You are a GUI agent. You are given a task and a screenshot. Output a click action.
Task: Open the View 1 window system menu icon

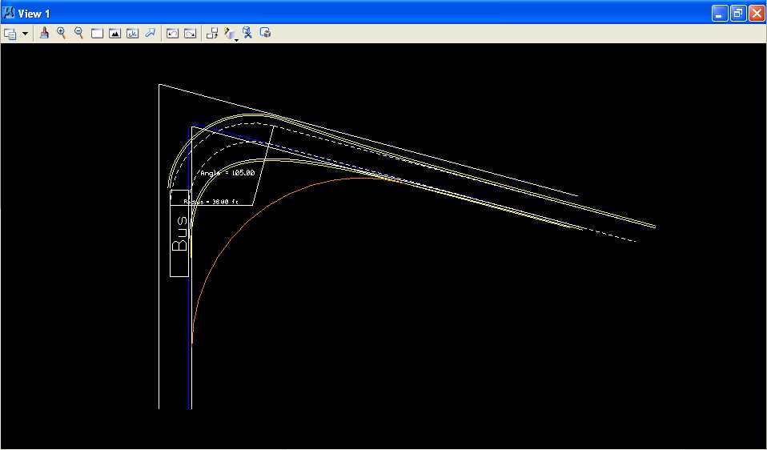(10, 13)
